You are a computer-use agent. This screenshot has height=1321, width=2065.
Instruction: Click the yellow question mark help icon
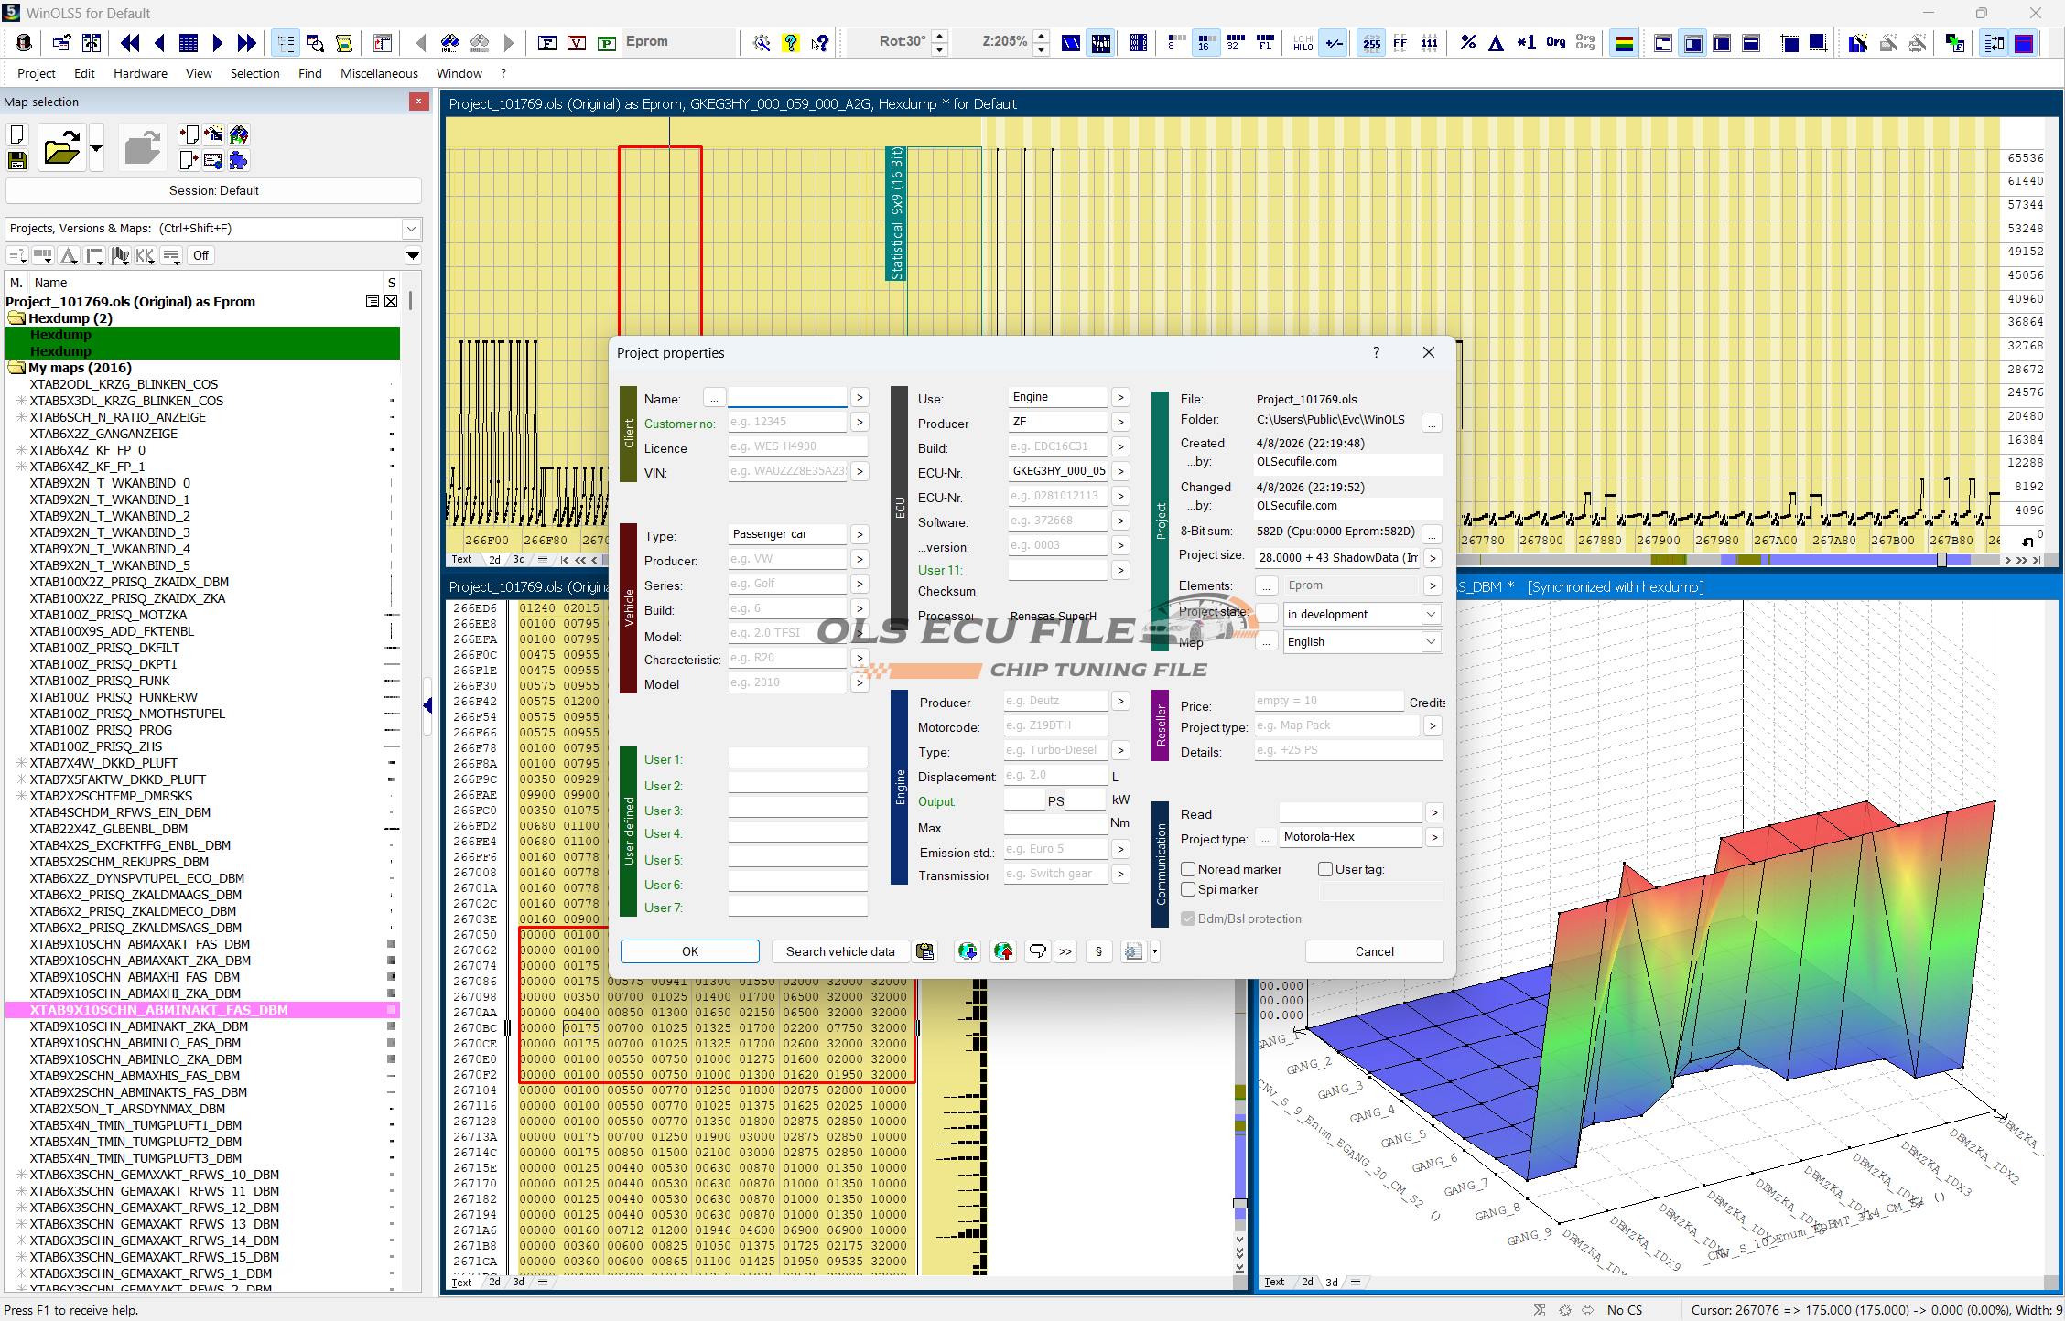tap(790, 43)
